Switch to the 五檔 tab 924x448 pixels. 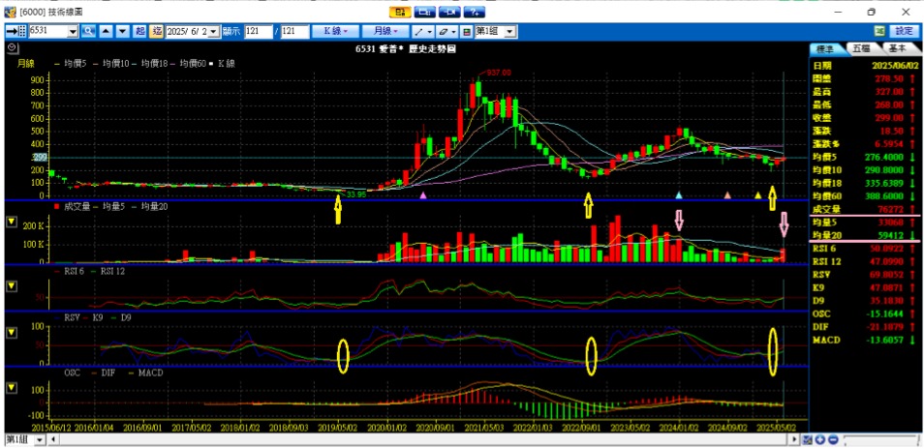[861, 47]
